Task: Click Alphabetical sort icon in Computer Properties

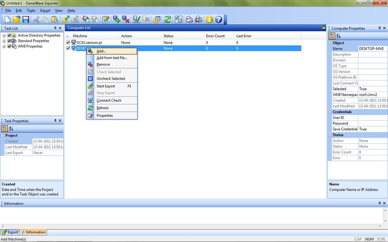Action: click(x=339, y=36)
